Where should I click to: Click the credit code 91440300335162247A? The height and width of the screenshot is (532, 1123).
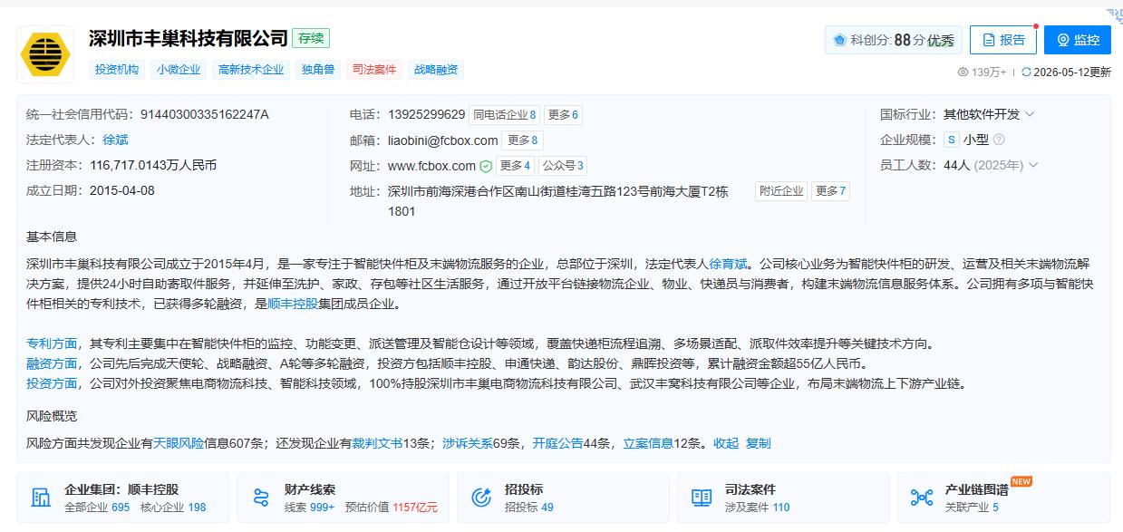205,114
